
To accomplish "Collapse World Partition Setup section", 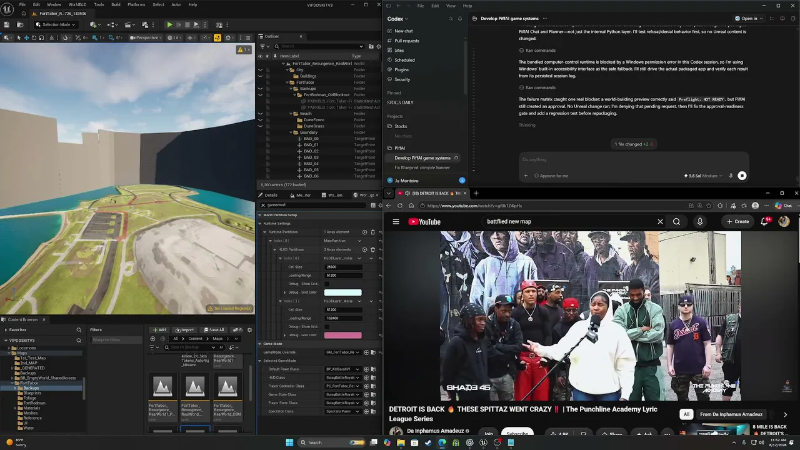I will pyautogui.click(x=260, y=215).
